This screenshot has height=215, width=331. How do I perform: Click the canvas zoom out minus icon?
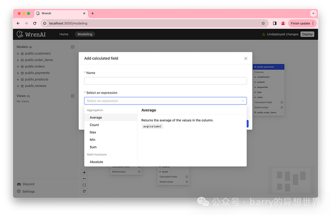[x=84, y=179]
